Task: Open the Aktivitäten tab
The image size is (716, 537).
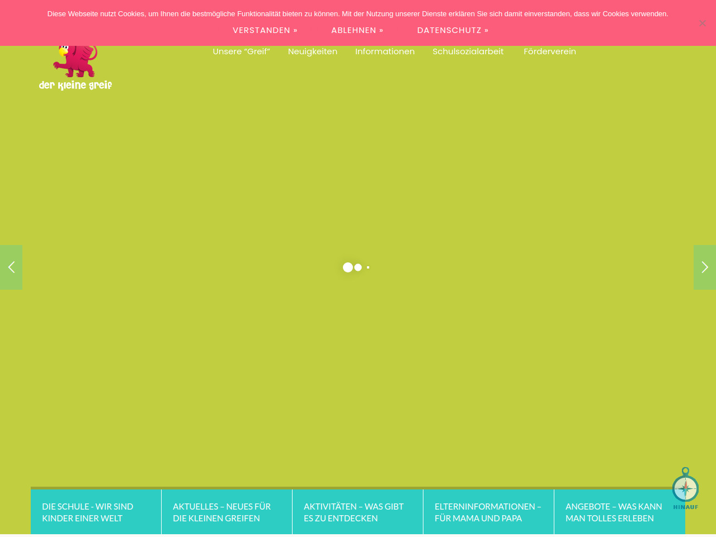Action: 357,512
